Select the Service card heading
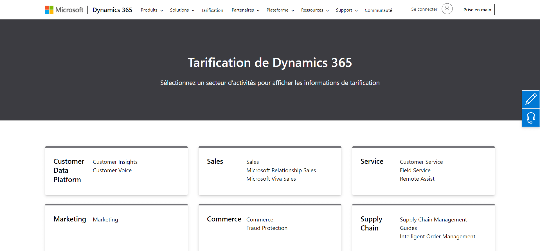Image resolution: width=540 pixels, height=251 pixels. click(x=372, y=161)
